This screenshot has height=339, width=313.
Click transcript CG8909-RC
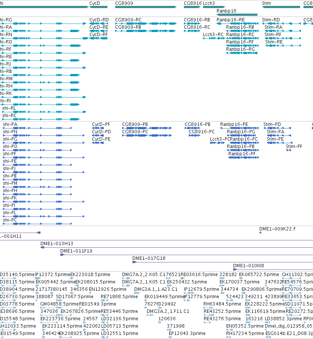pyautogui.click(x=128, y=20)
